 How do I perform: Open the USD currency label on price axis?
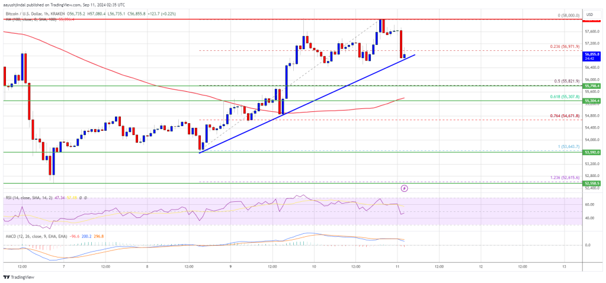click(590, 14)
